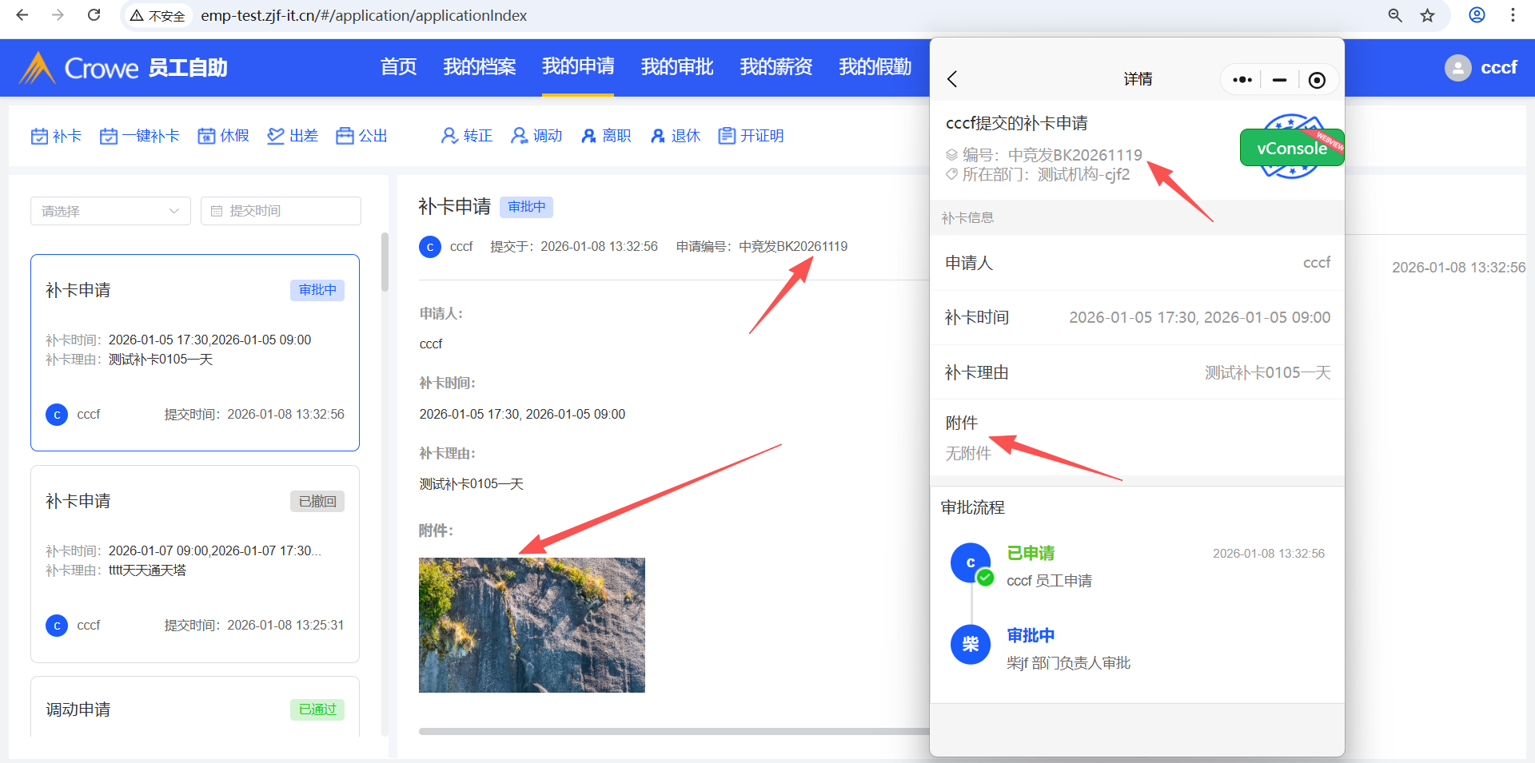Open the 出差 business trip application

pos(293,136)
